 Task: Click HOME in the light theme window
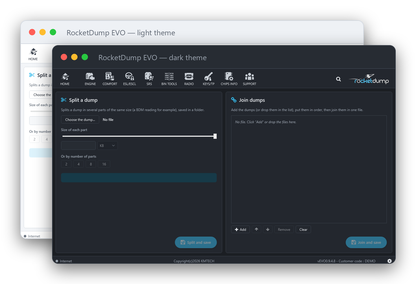pos(33,54)
